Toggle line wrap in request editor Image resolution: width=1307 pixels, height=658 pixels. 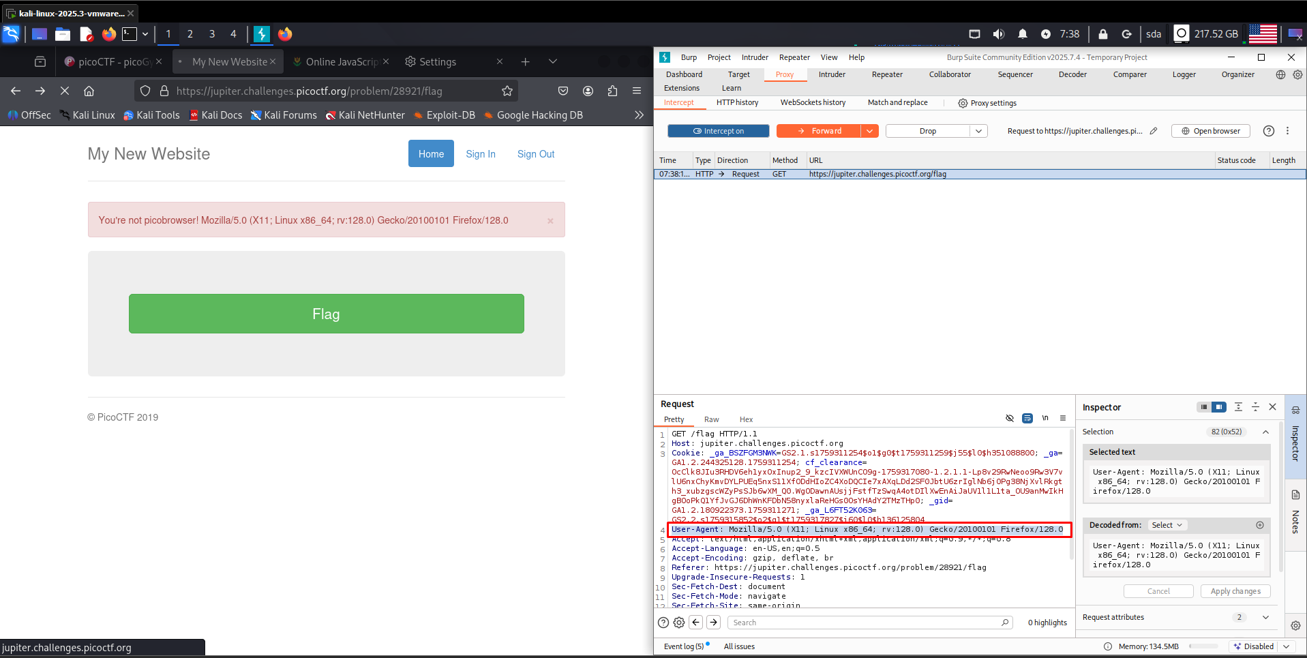point(1027,419)
